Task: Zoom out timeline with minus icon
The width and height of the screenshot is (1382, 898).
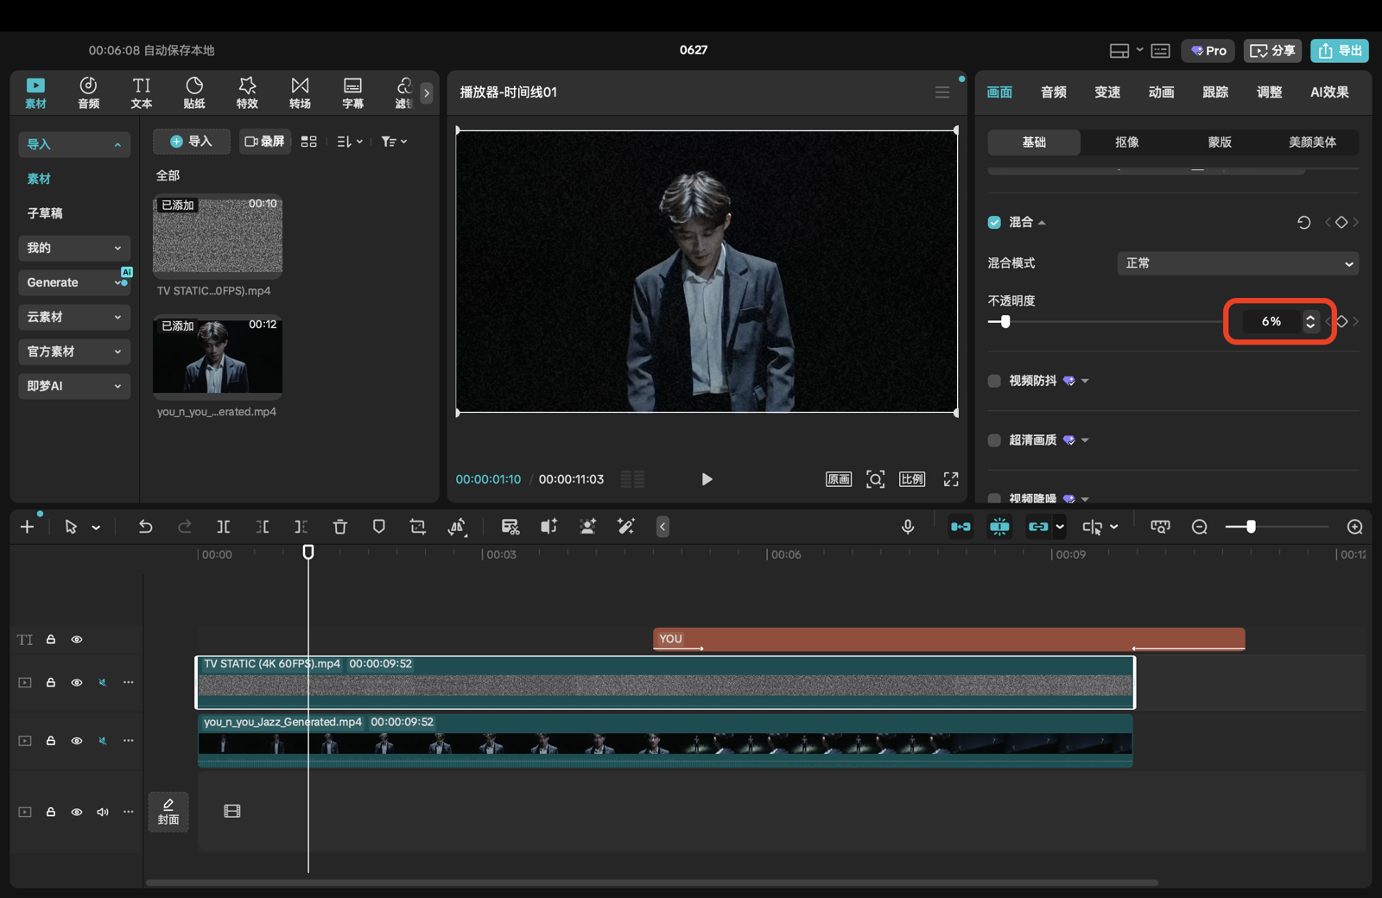Action: (1200, 527)
